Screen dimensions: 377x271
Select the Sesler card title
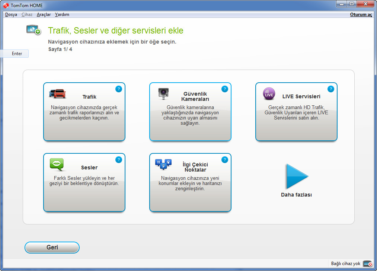(89, 168)
